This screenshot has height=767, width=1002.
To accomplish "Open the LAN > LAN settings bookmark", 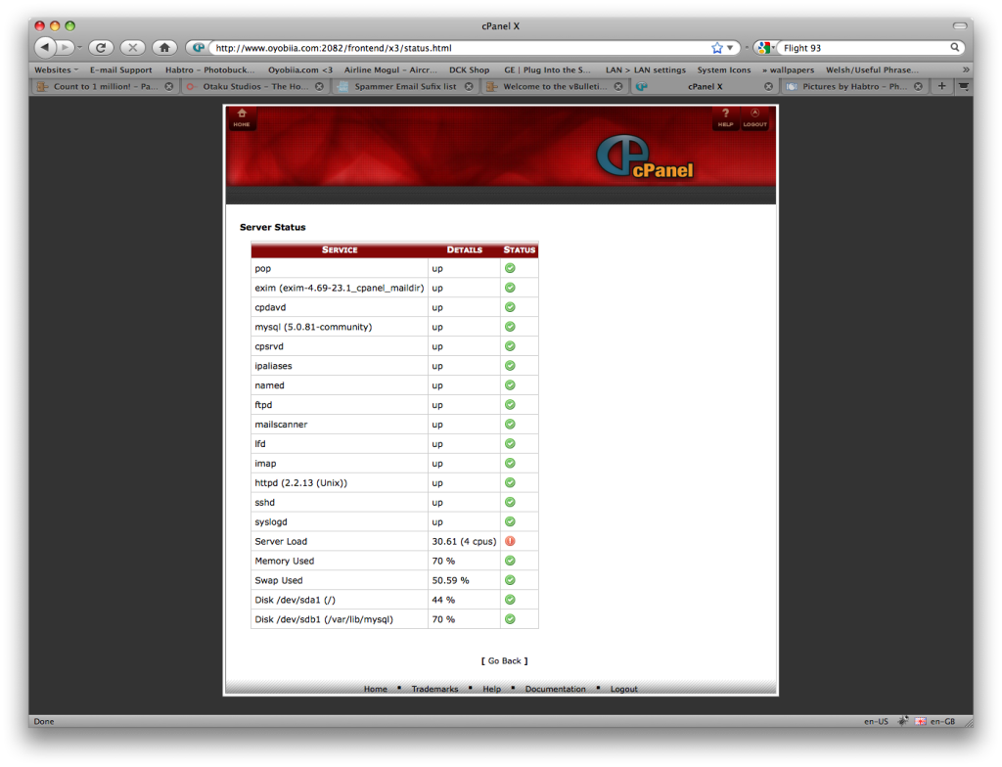I will tap(646, 69).
